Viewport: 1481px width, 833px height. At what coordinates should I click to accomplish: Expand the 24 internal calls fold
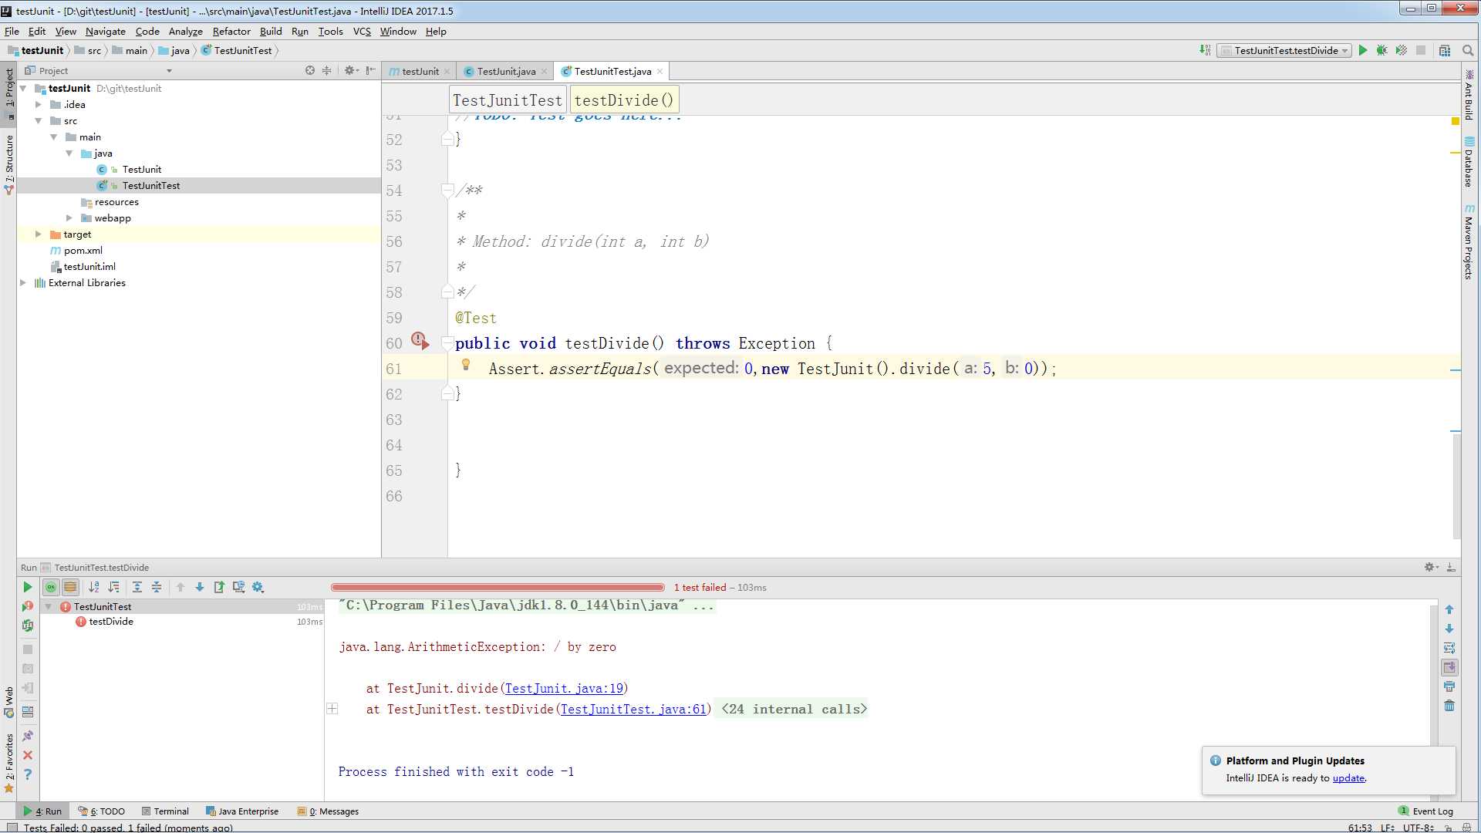coord(332,709)
